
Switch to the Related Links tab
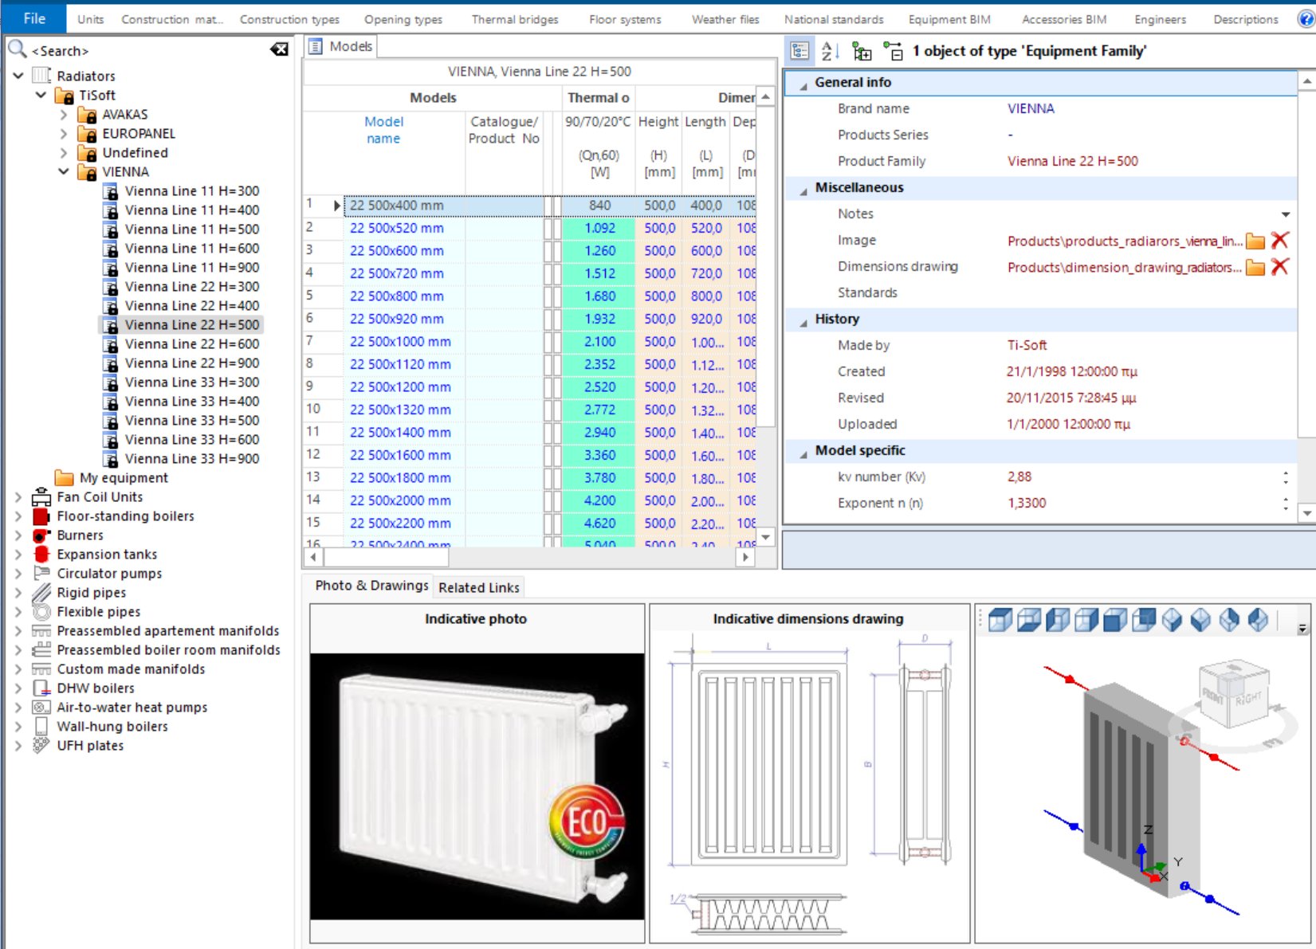tap(478, 587)
